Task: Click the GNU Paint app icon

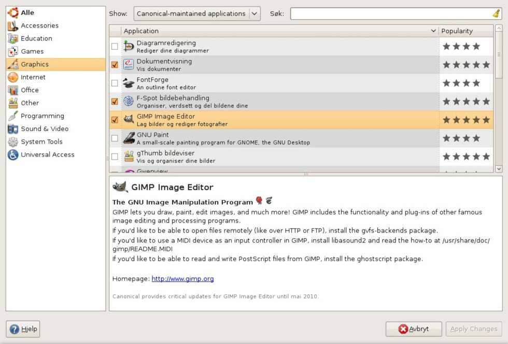Action: coord(129,138)
